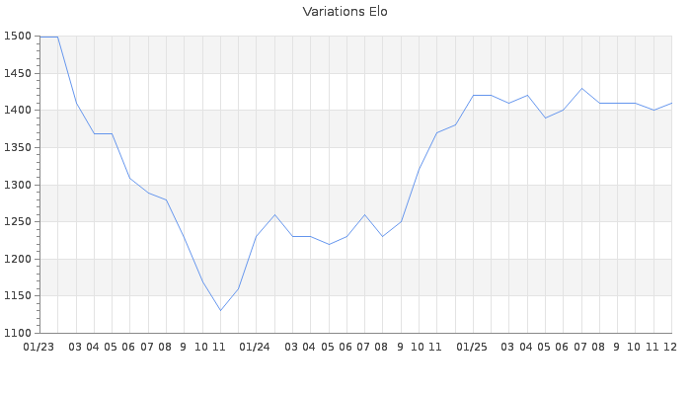691x395 pixels.
Task: Click the line's data point above 01/24
Action: point(257,236)
